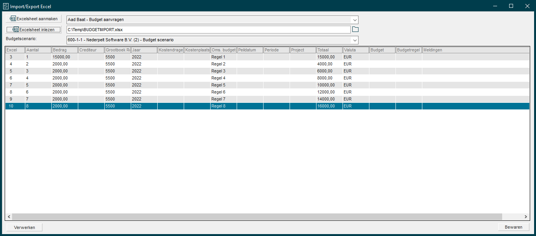Click the Meldingen column header
This screenshot has height=236, width=536.
(x=475, y=50)
